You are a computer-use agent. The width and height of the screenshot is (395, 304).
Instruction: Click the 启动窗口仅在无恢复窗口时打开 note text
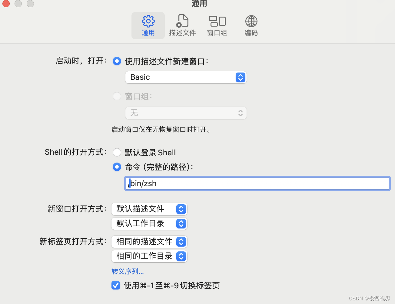point(161,130)
